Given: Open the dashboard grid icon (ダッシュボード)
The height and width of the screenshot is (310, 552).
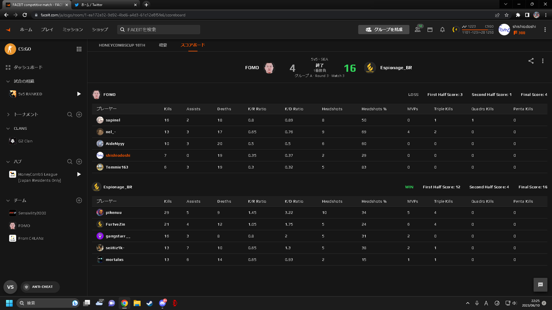Looking at the screenshot, I should click(8, 68).
